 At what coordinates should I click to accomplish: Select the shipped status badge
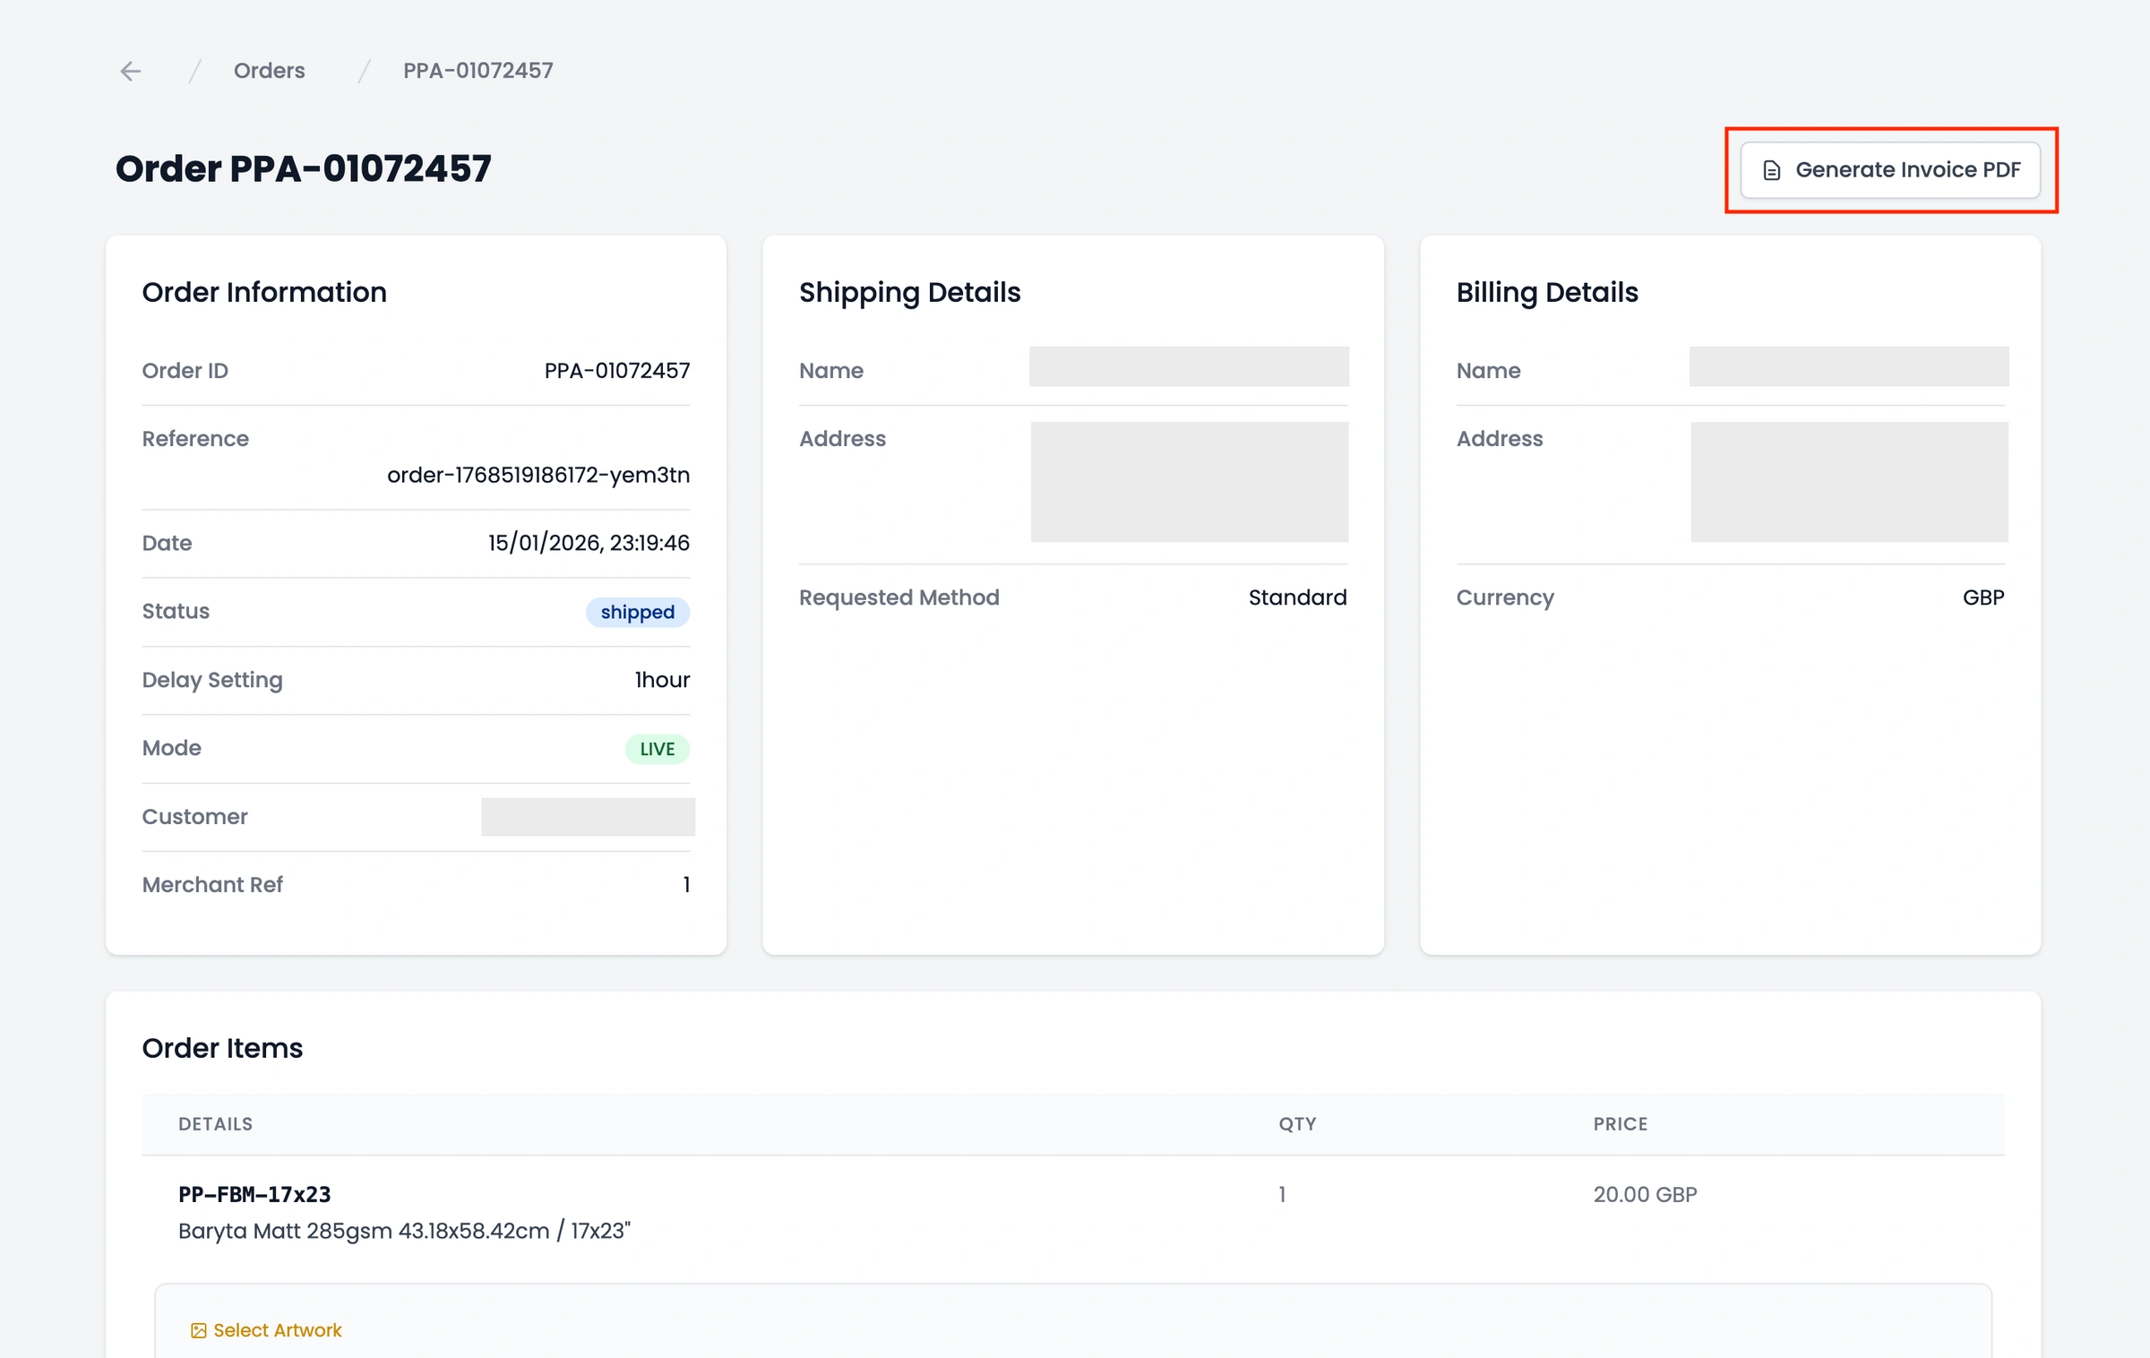(x=637, y=612)
